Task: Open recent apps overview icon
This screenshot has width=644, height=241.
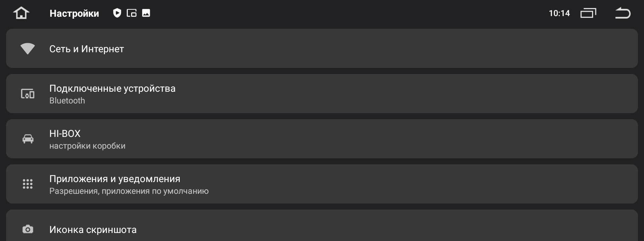Action: click(588, 13)
